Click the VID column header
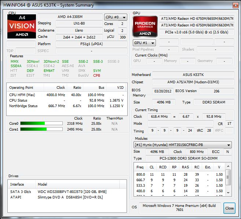The width and height of the screenshot is (241, 219). point(116,88)
